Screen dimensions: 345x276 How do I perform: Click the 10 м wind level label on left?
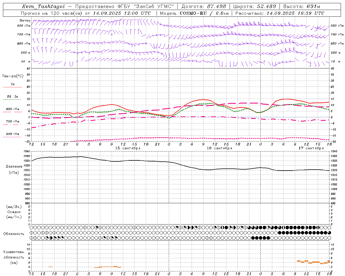[x=26, y=61]
